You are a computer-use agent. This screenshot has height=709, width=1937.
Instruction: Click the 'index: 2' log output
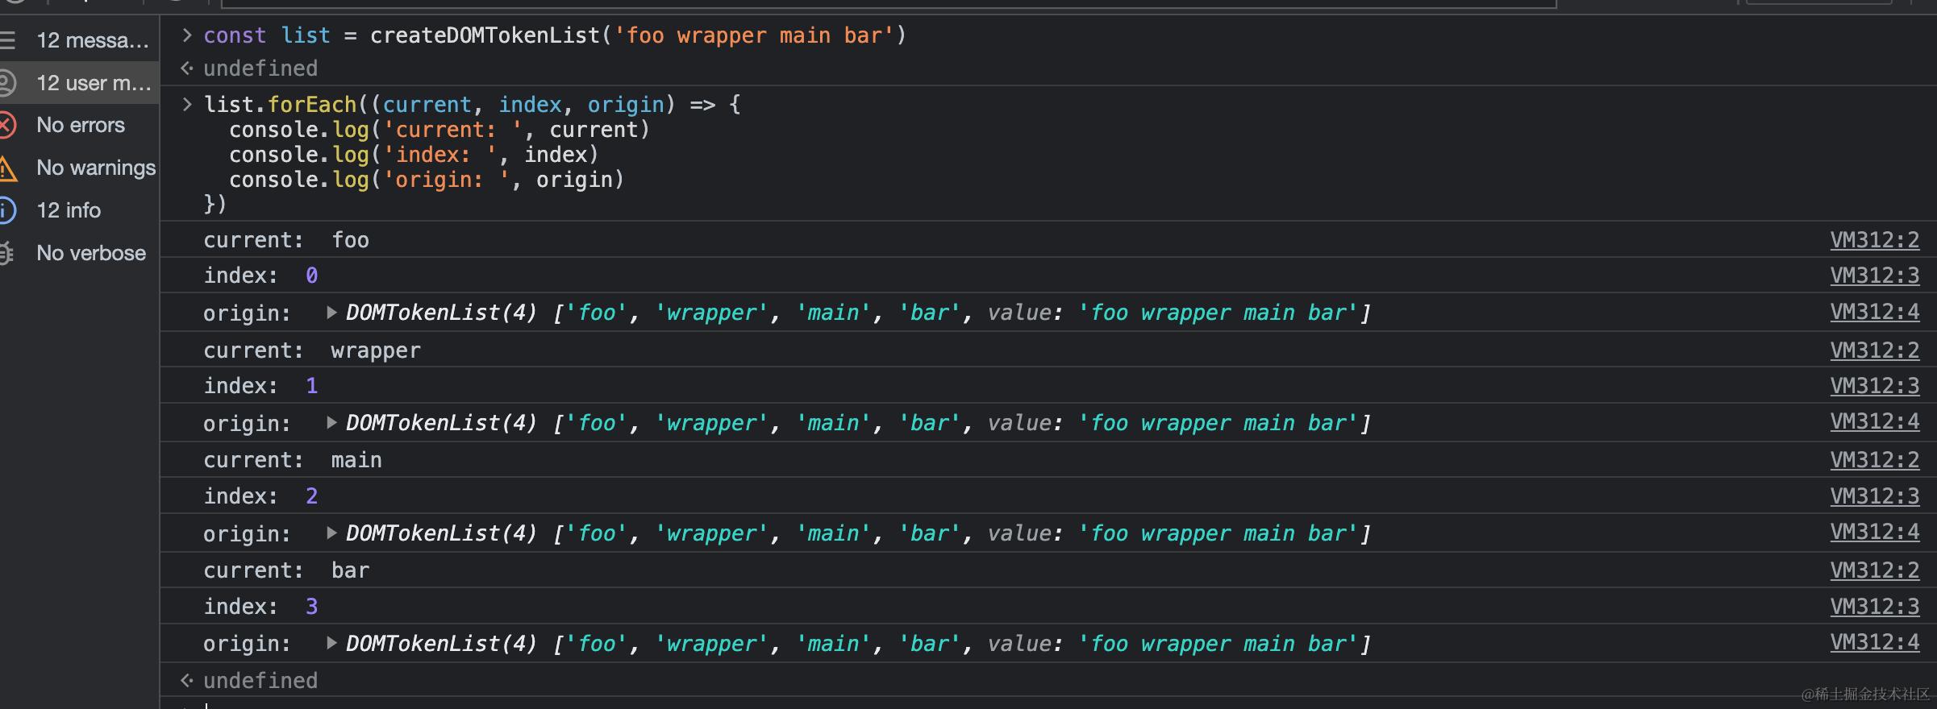pos(260,496)
